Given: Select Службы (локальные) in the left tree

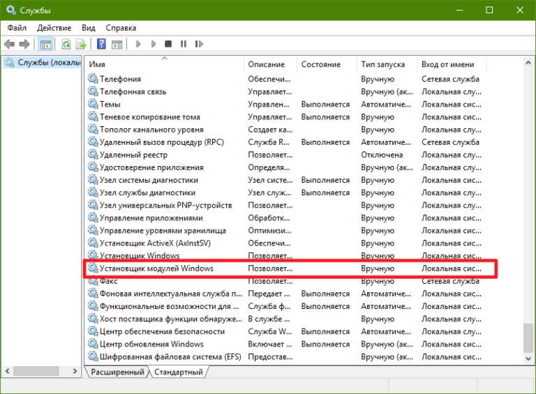Looking at the screenshot, I should 45,63.
